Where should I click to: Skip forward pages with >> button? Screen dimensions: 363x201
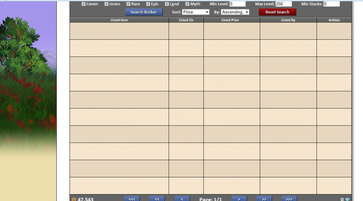click(x=264, y=199)
